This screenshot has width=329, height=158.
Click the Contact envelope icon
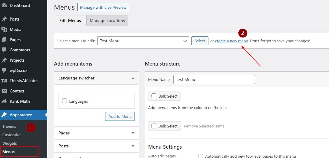pyautogui.click(x=4, y=91)
